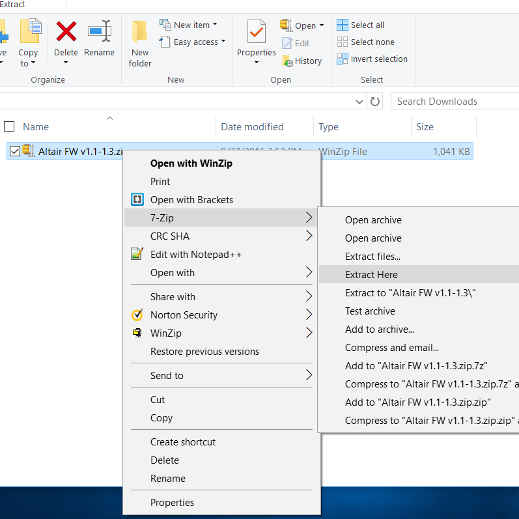
Task: Select Add to archive...
Action: (419, 329)
